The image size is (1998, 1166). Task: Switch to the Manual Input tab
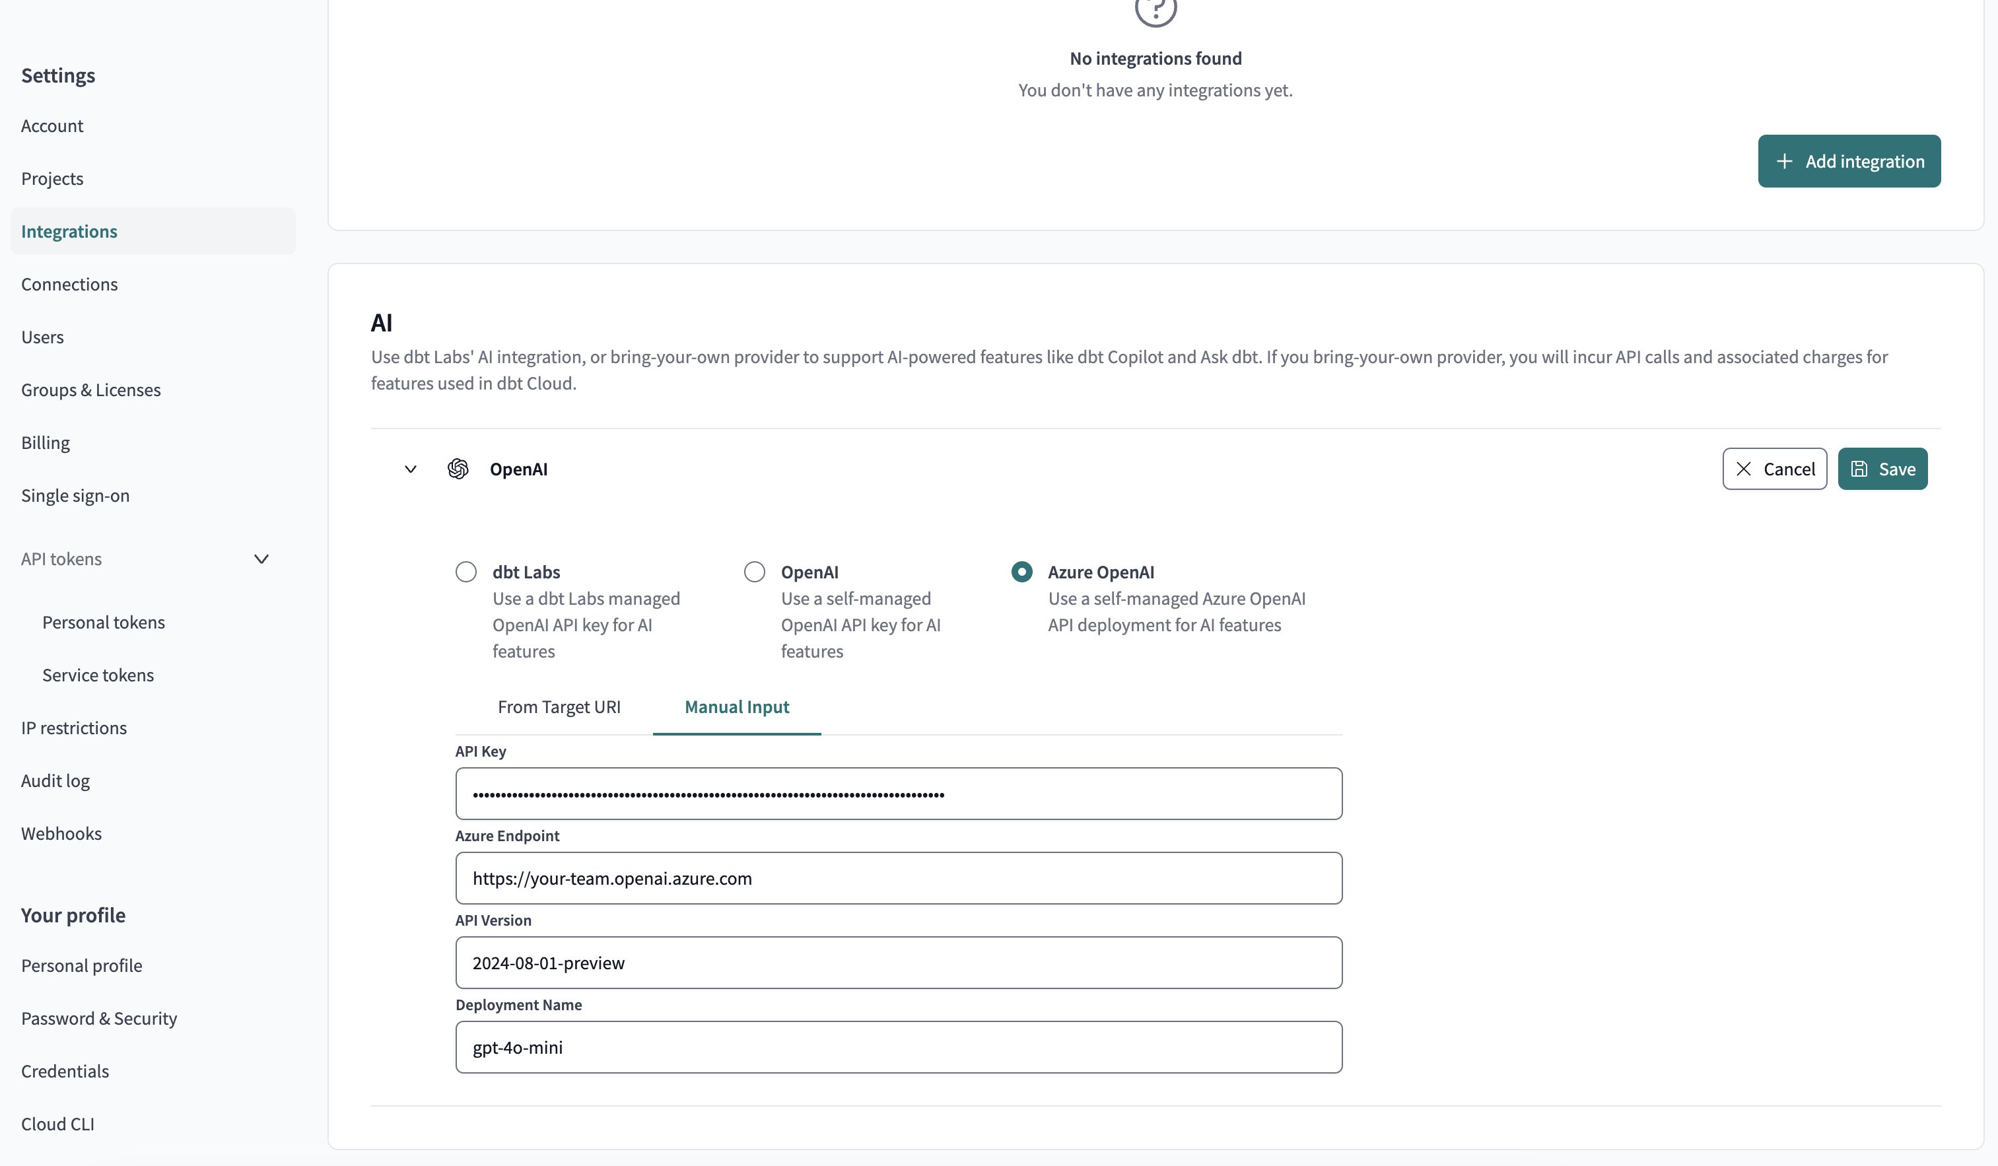tap(737, 706)
